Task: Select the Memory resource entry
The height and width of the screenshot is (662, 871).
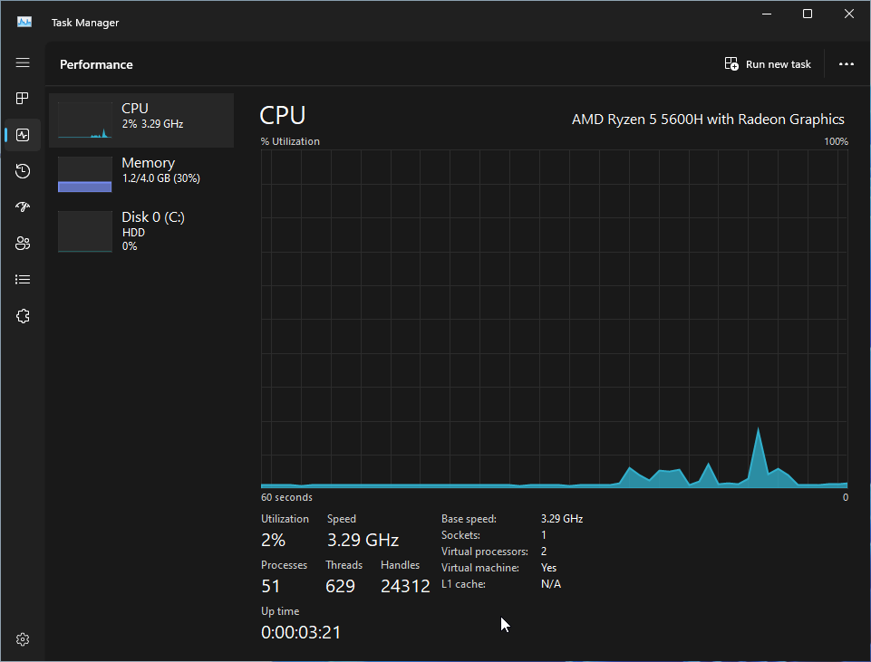Action: pyautogui.click(x=141, y=174)
